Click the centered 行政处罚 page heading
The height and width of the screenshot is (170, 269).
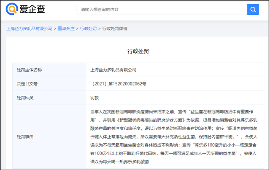138,52
